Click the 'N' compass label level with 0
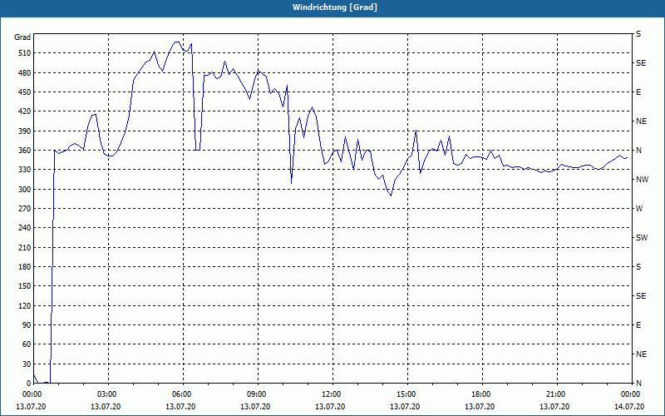665x416 pixels. [638, 384]
